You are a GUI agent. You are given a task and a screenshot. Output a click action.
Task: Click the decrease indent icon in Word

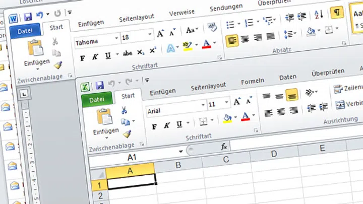pyautogui.click(x=289, y=18)
